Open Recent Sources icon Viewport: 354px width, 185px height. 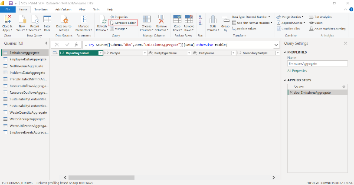pos(35,19)
